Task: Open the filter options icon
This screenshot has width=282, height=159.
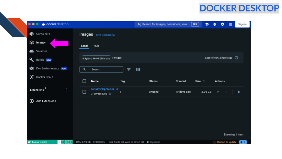Action: point(129,69)
